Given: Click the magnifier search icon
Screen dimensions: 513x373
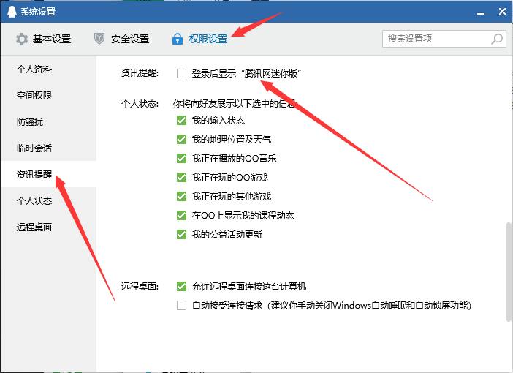Looking at the screenshot, I should pos(496,39).
